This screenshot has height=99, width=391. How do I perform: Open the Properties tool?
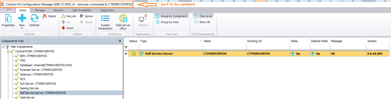click(x=8, y=21)
